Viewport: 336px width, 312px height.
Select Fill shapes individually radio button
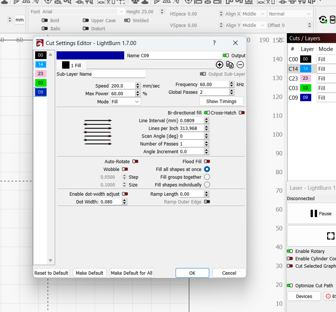point(207,185)
